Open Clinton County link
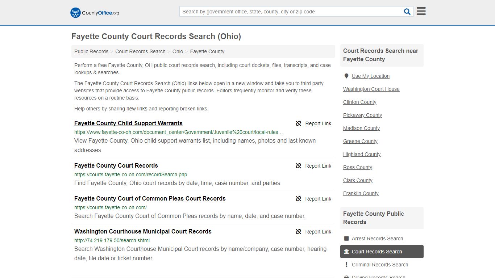Screen dimensions: 495x278 pos(359,102)
